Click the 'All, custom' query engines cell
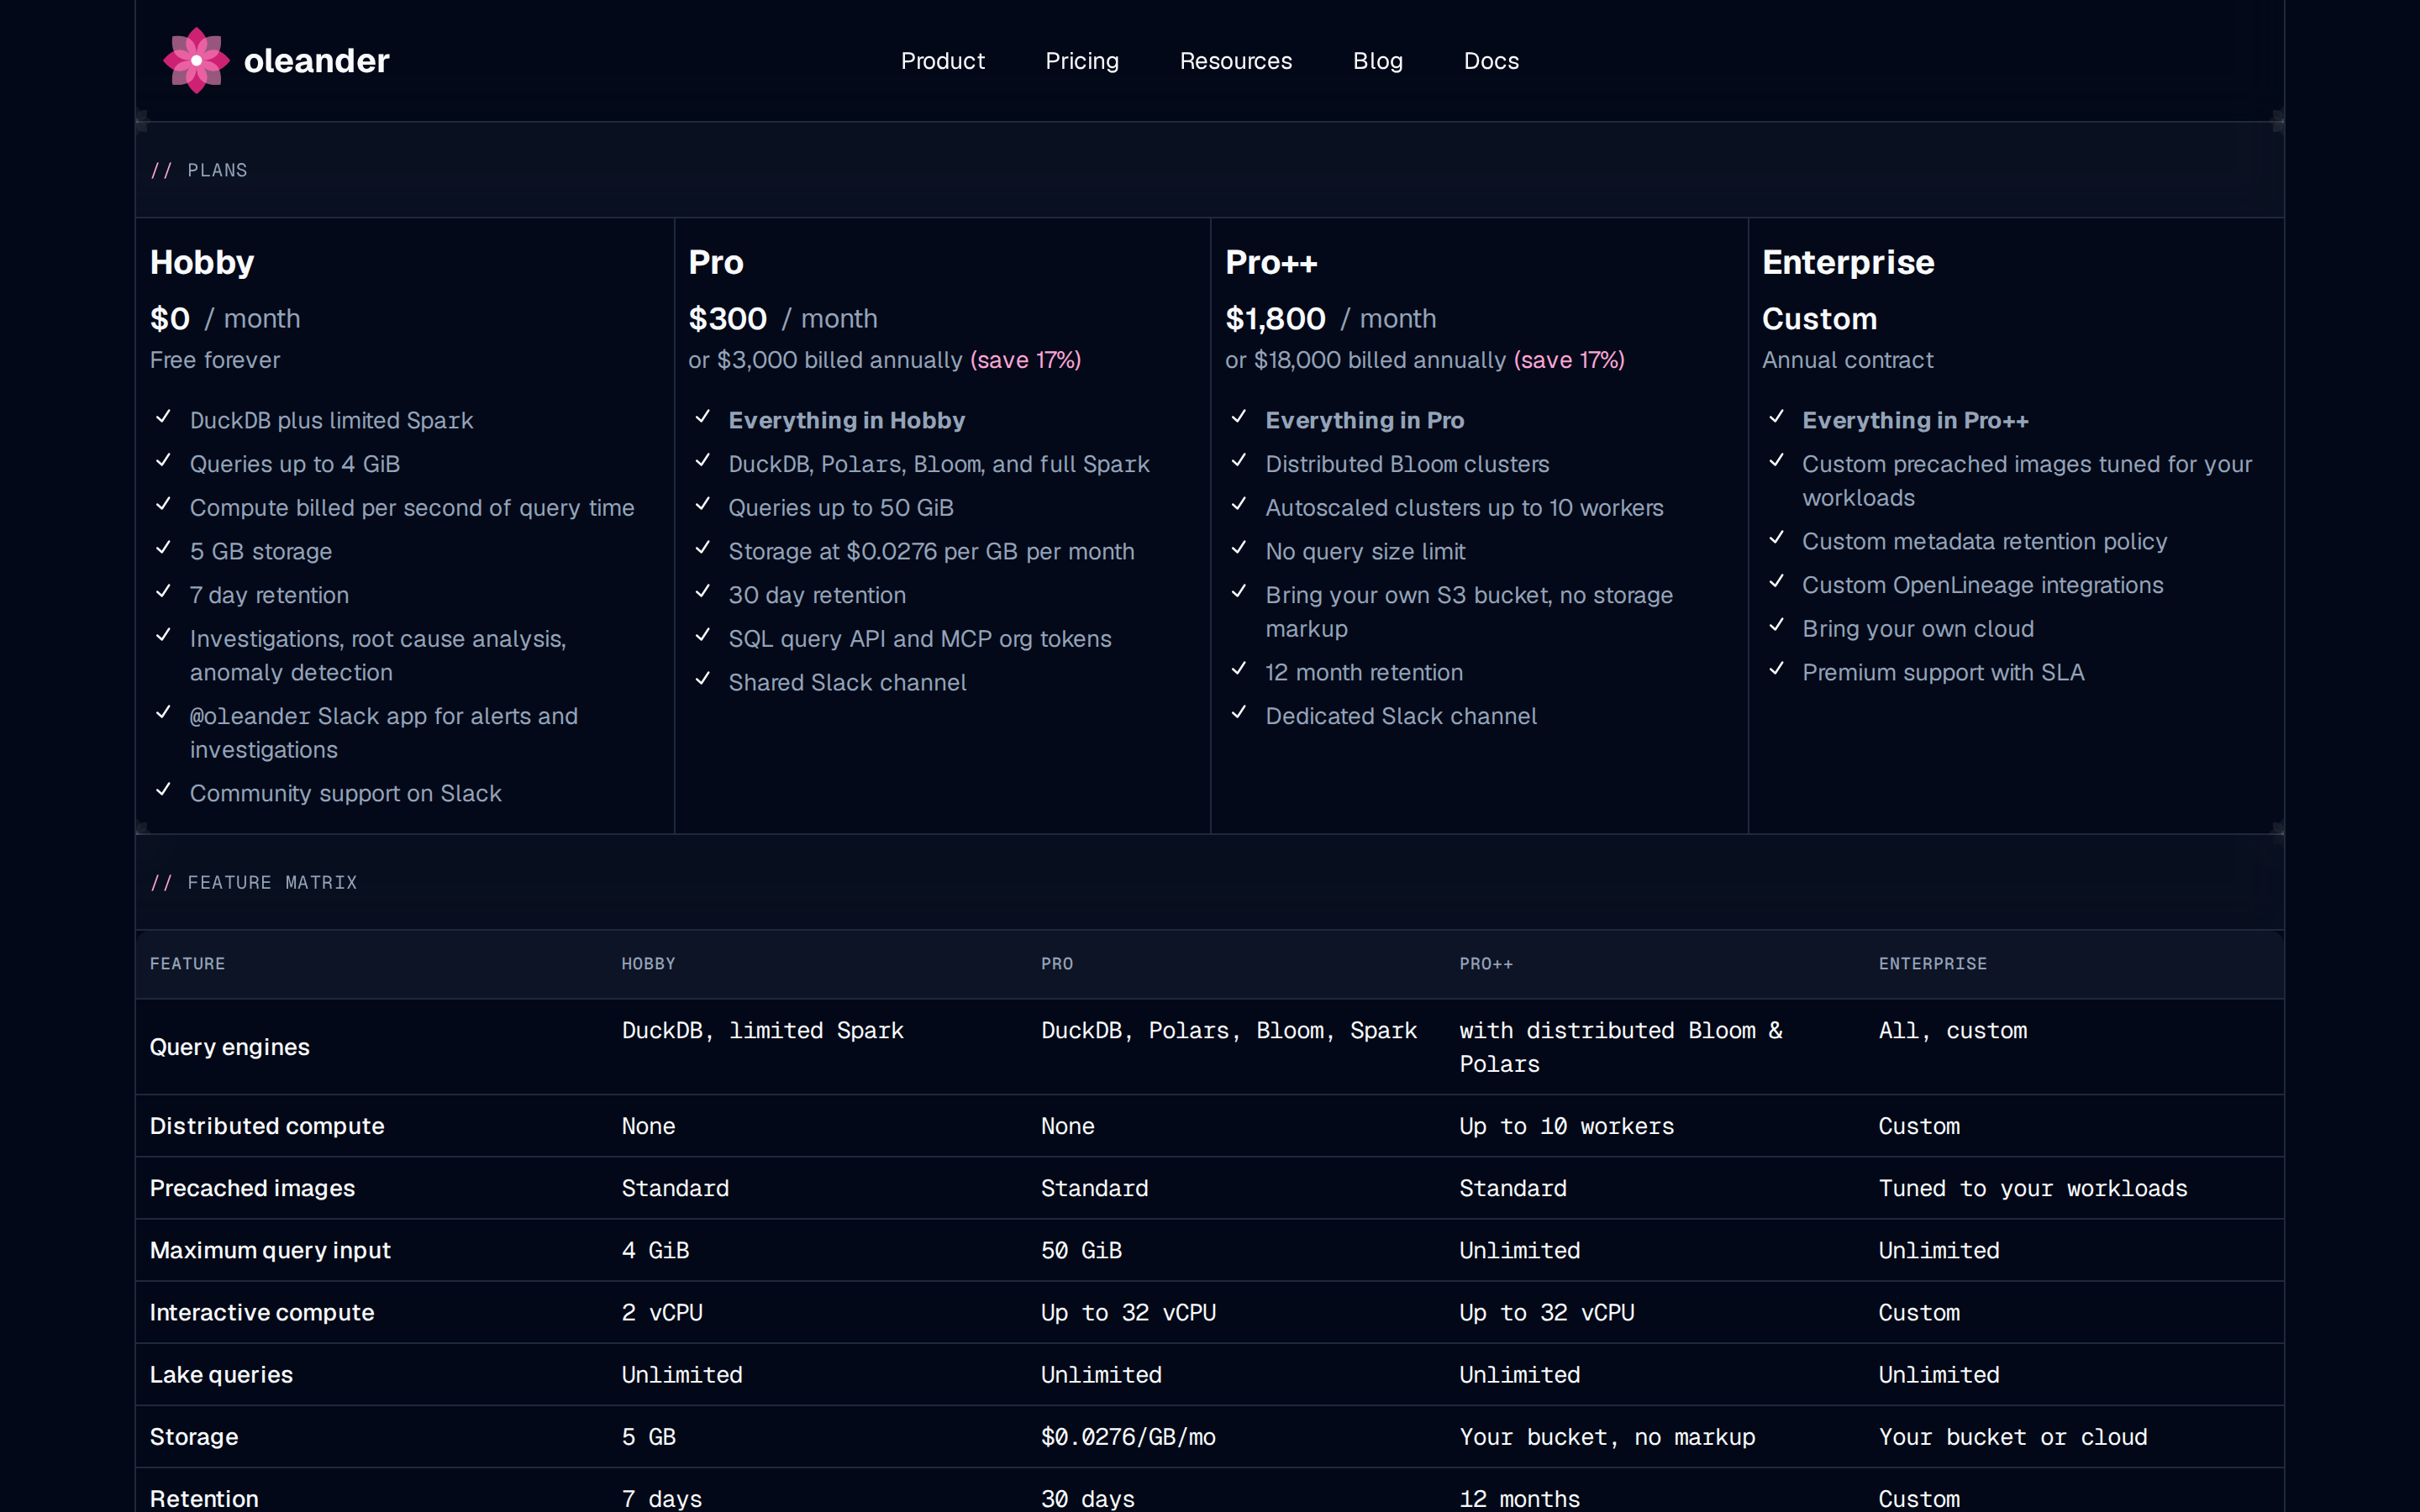 click(x=1952, y=1030)
